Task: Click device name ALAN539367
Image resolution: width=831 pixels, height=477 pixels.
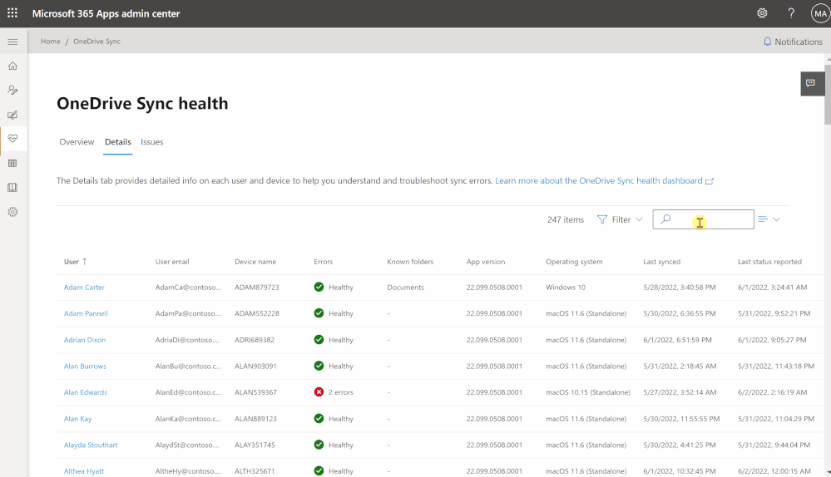Action: point(256,392)
